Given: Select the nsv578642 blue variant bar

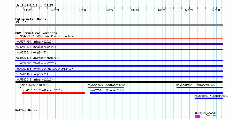Looking at the screenshot, I should (209, 98).
